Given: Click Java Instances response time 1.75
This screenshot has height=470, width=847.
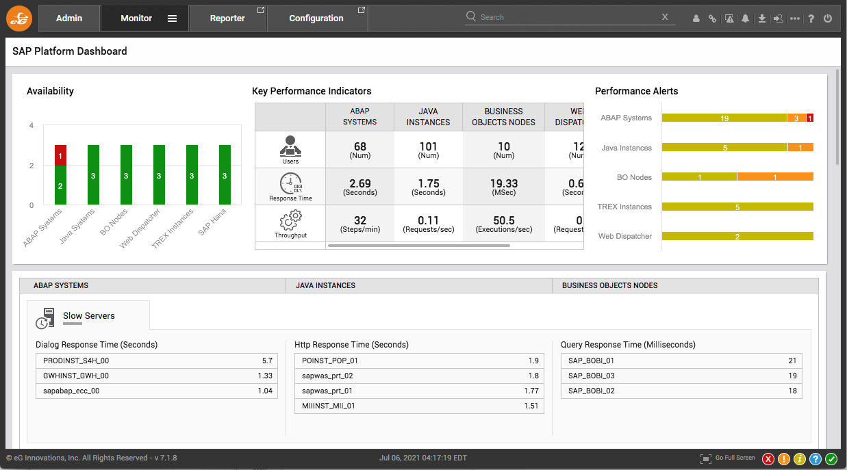Looking at the screenshot, I should [429, 183].
